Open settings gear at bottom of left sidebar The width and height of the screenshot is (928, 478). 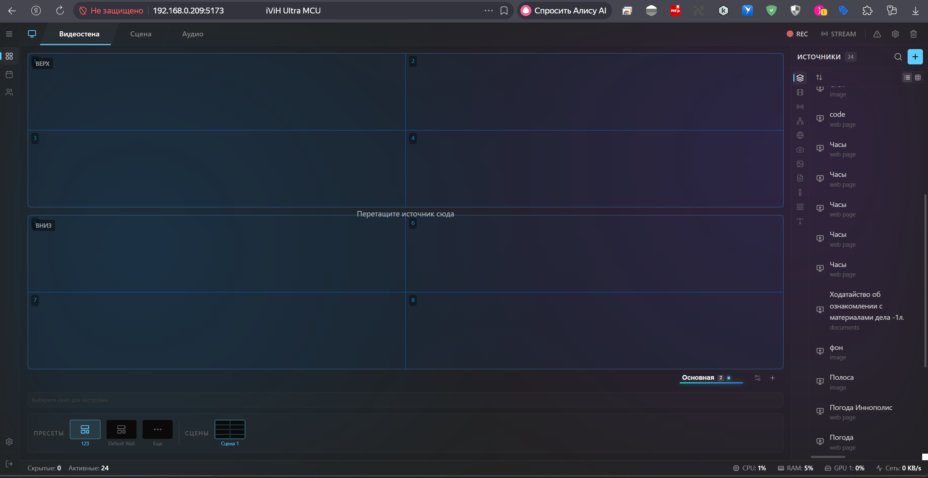9,442
